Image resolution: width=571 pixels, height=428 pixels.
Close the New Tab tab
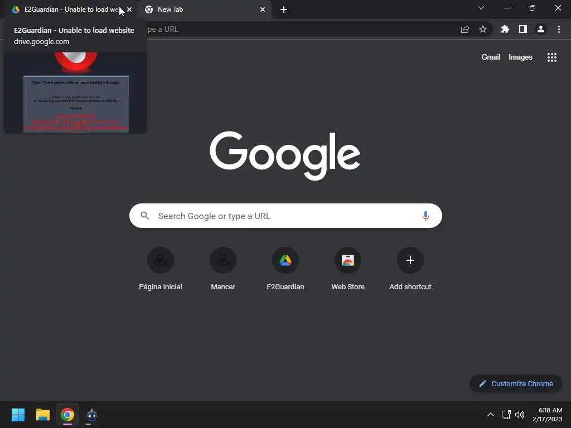(x=263, y=9)
